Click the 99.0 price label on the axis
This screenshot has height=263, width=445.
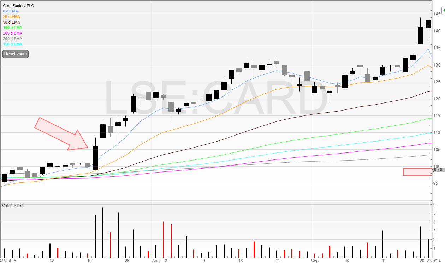[x=438, y=170]
